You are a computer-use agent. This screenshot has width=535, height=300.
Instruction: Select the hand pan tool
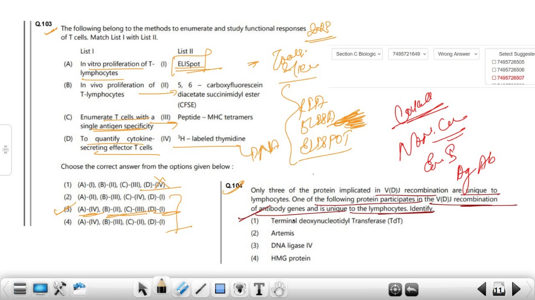[x=278, y=288]
